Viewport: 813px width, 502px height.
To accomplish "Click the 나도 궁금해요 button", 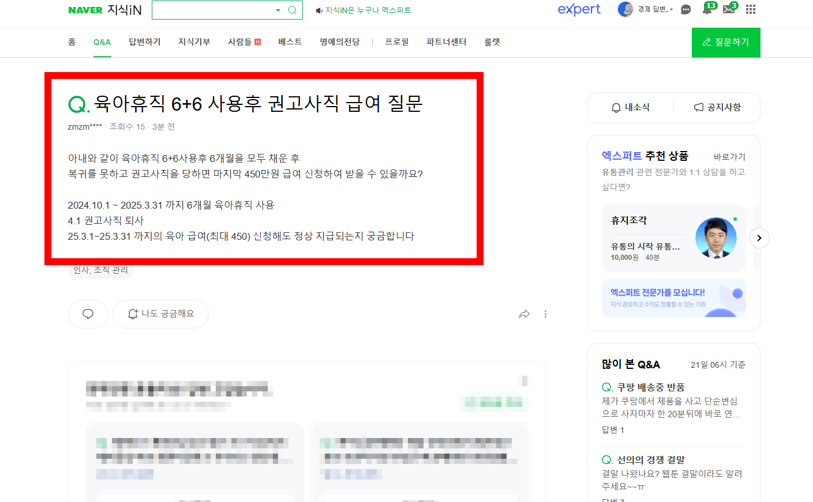I will [x=160, y=314].
